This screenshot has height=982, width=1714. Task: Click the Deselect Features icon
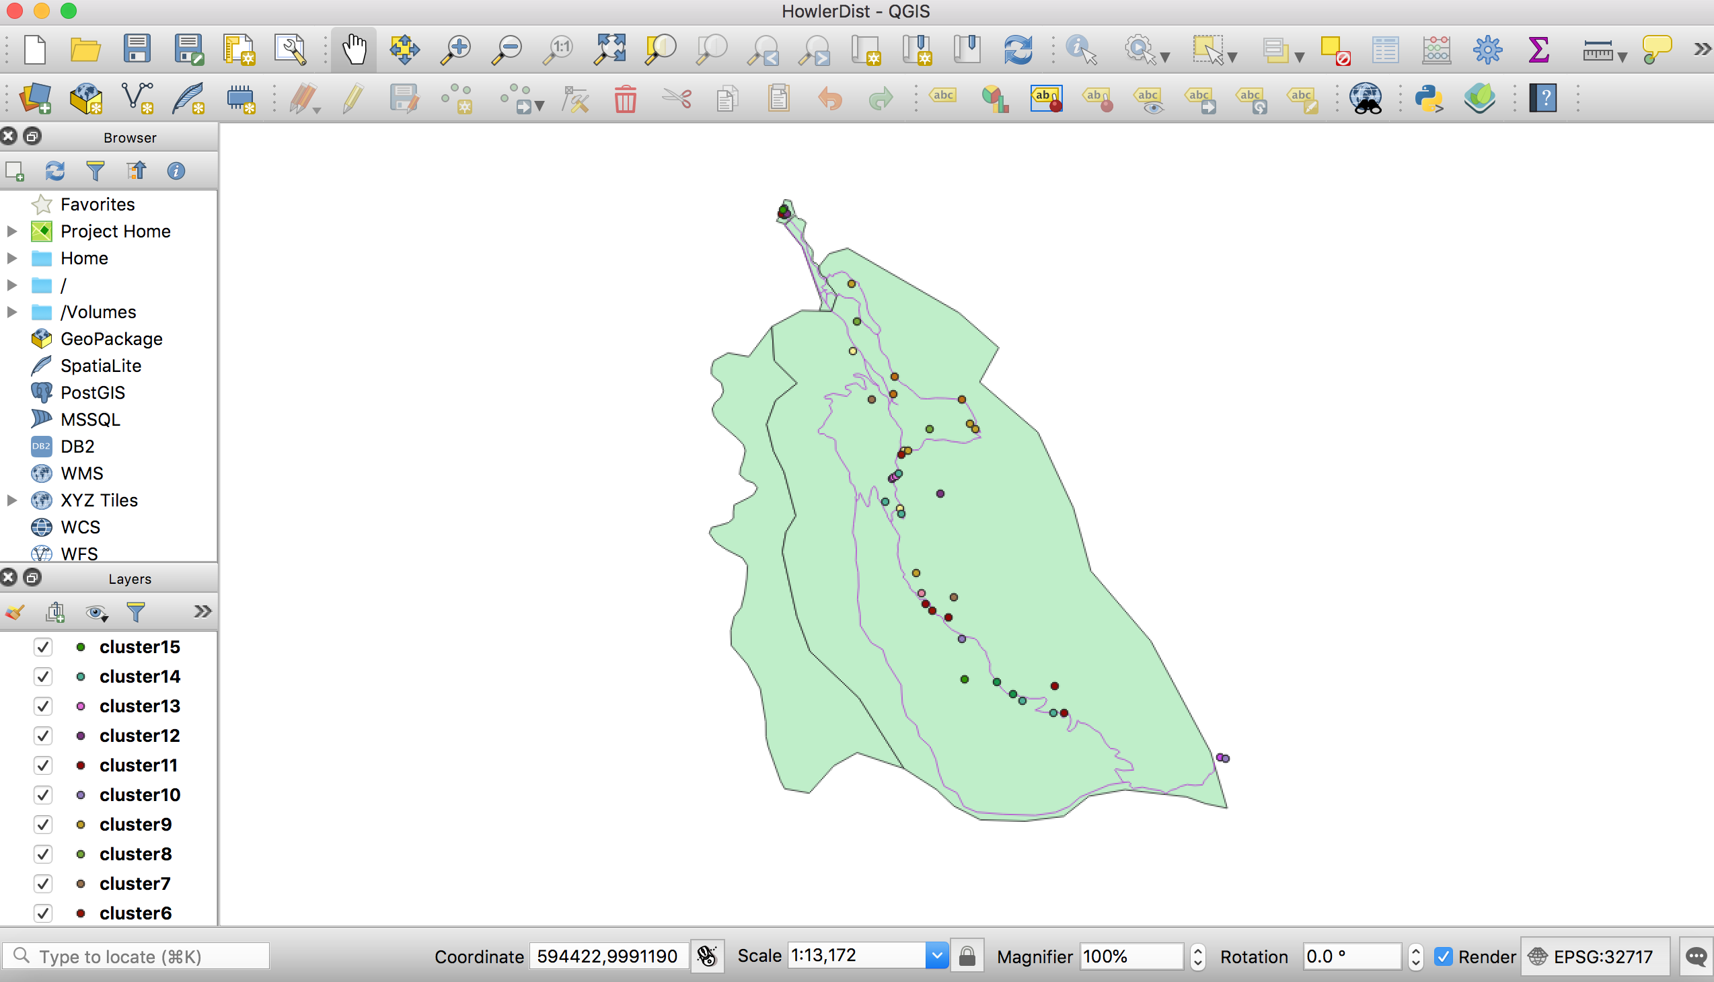[1334, 49]
